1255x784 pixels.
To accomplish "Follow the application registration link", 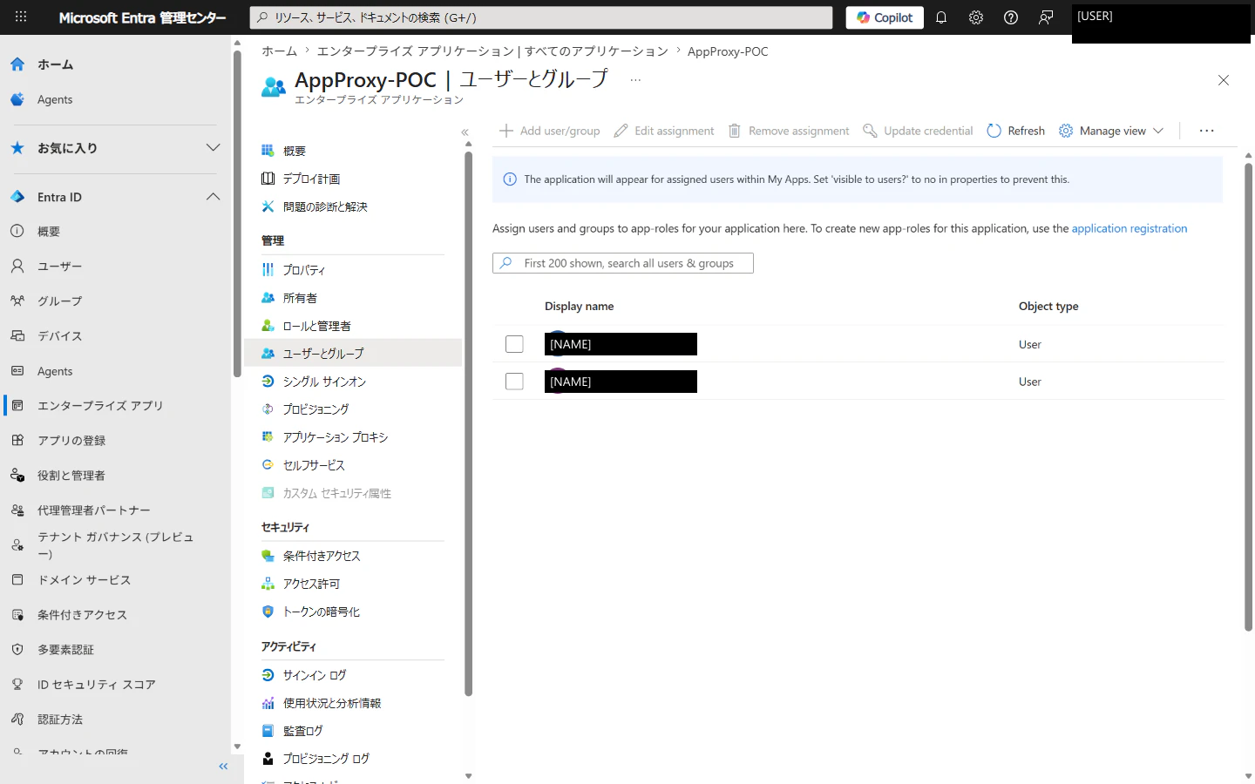I will 1129,228.
